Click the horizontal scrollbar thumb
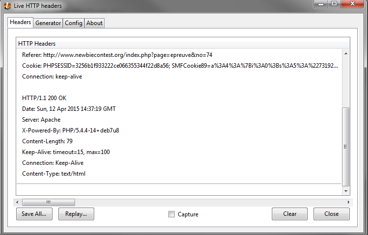 49,202
